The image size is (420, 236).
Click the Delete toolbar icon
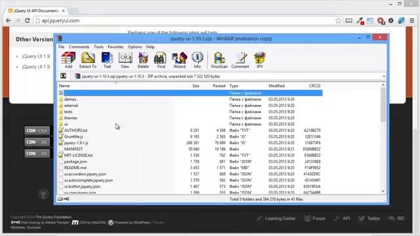coord(143,60)
